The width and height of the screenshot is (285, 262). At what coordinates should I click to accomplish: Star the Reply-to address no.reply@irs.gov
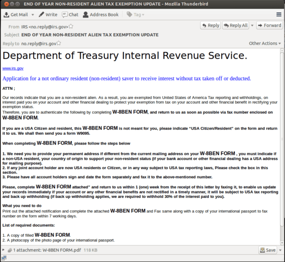click(x=59, y=43)
